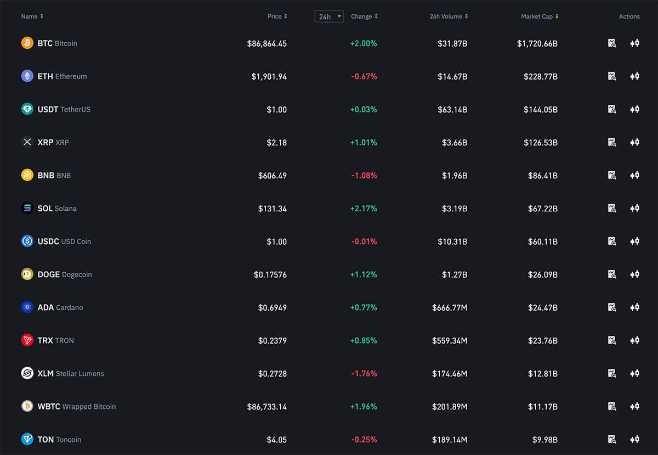Screen dimensions: 658x455
Task: Sort by the Market Cap column header
Action: click(x=540, y=16)
